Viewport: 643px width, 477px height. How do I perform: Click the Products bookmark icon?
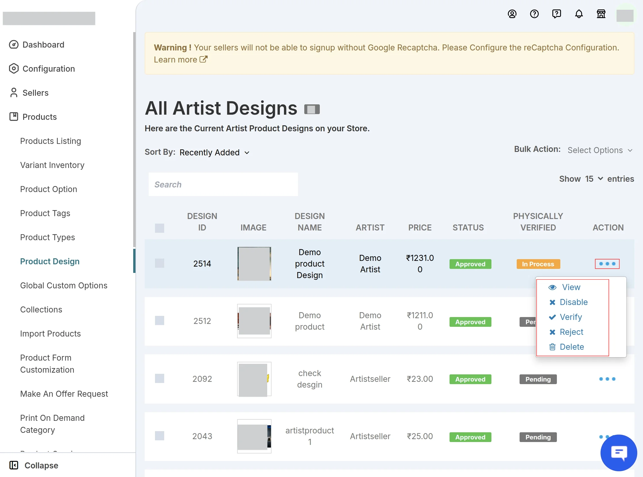tap(13, 117)
